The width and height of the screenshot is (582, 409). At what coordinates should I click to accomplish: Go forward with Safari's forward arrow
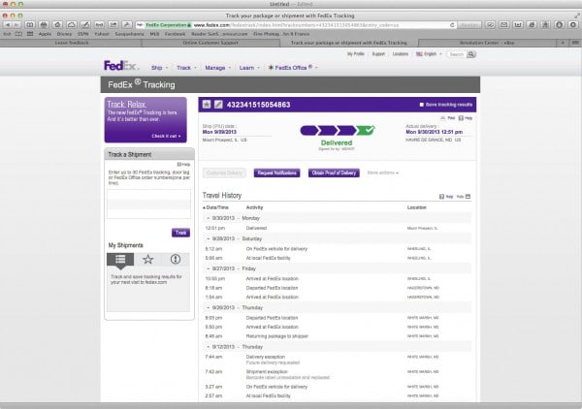coord(17,25)
